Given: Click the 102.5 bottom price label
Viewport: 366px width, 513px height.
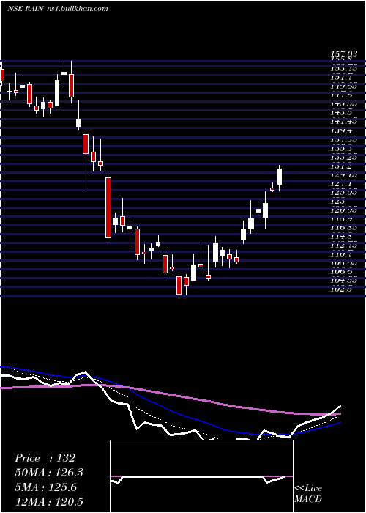Looking at the screenshot, I should point(341,289).
